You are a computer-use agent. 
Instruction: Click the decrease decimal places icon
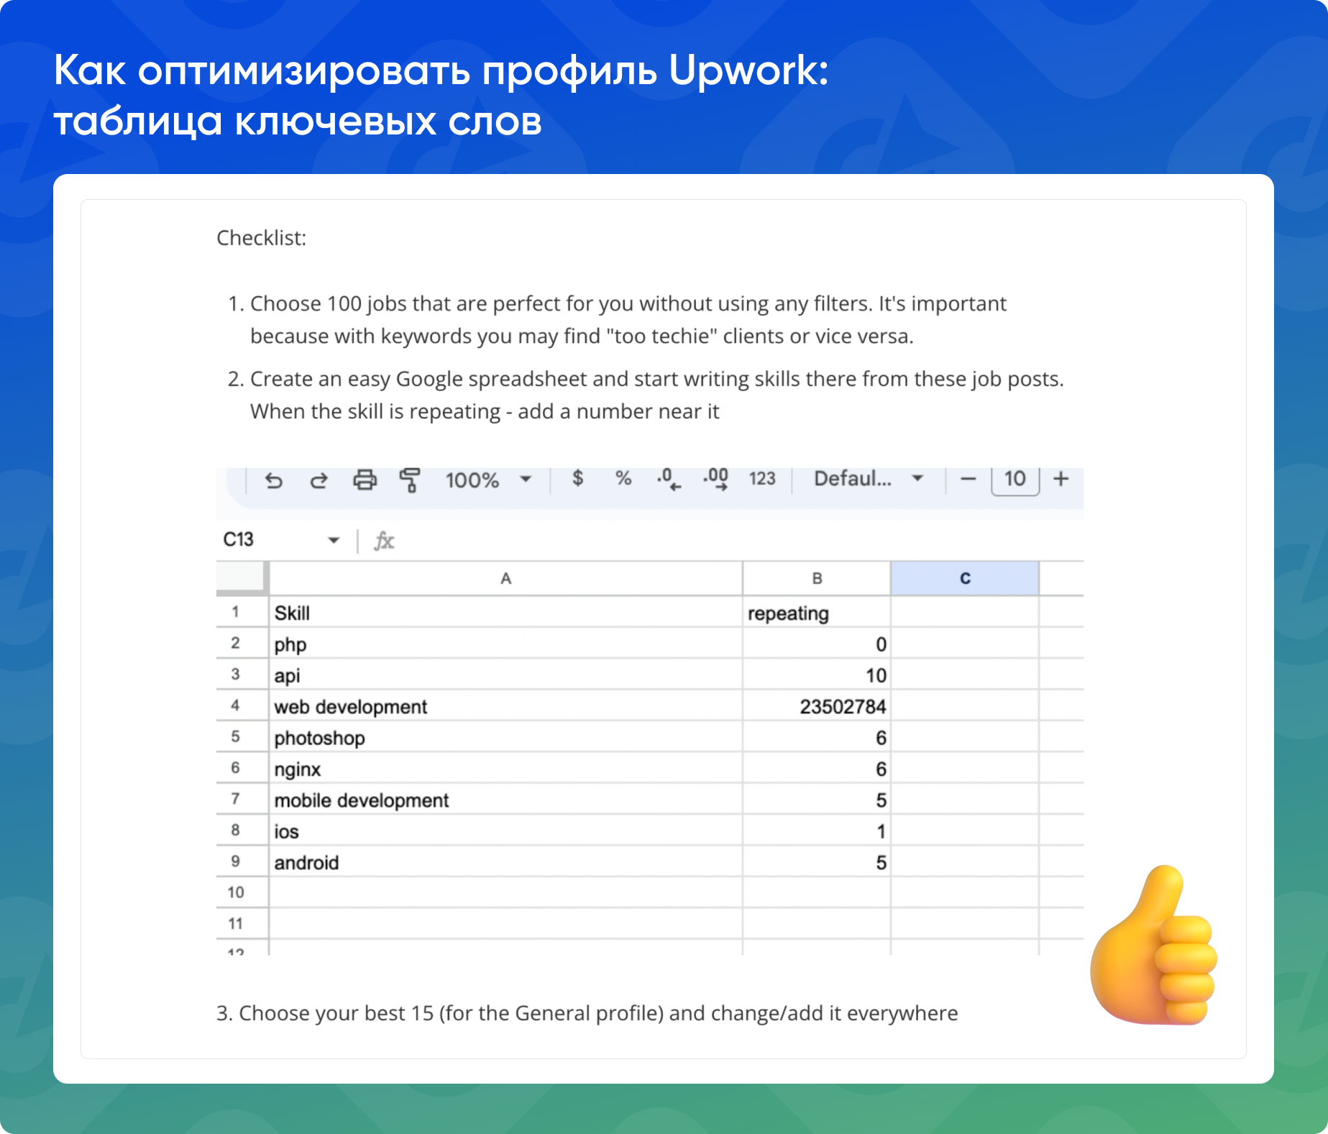667,480
